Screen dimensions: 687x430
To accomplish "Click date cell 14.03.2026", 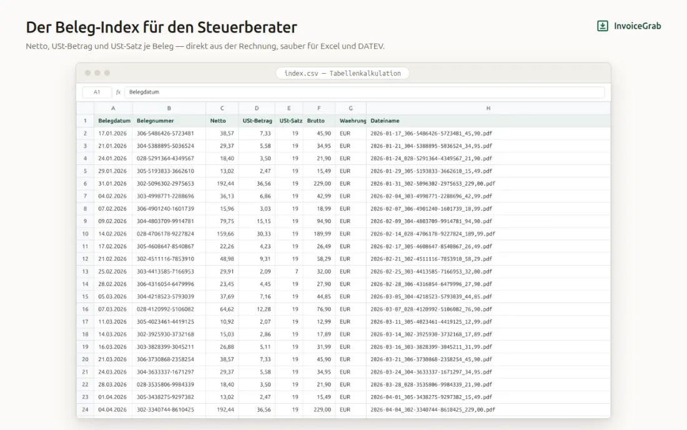I will [113, 334].
